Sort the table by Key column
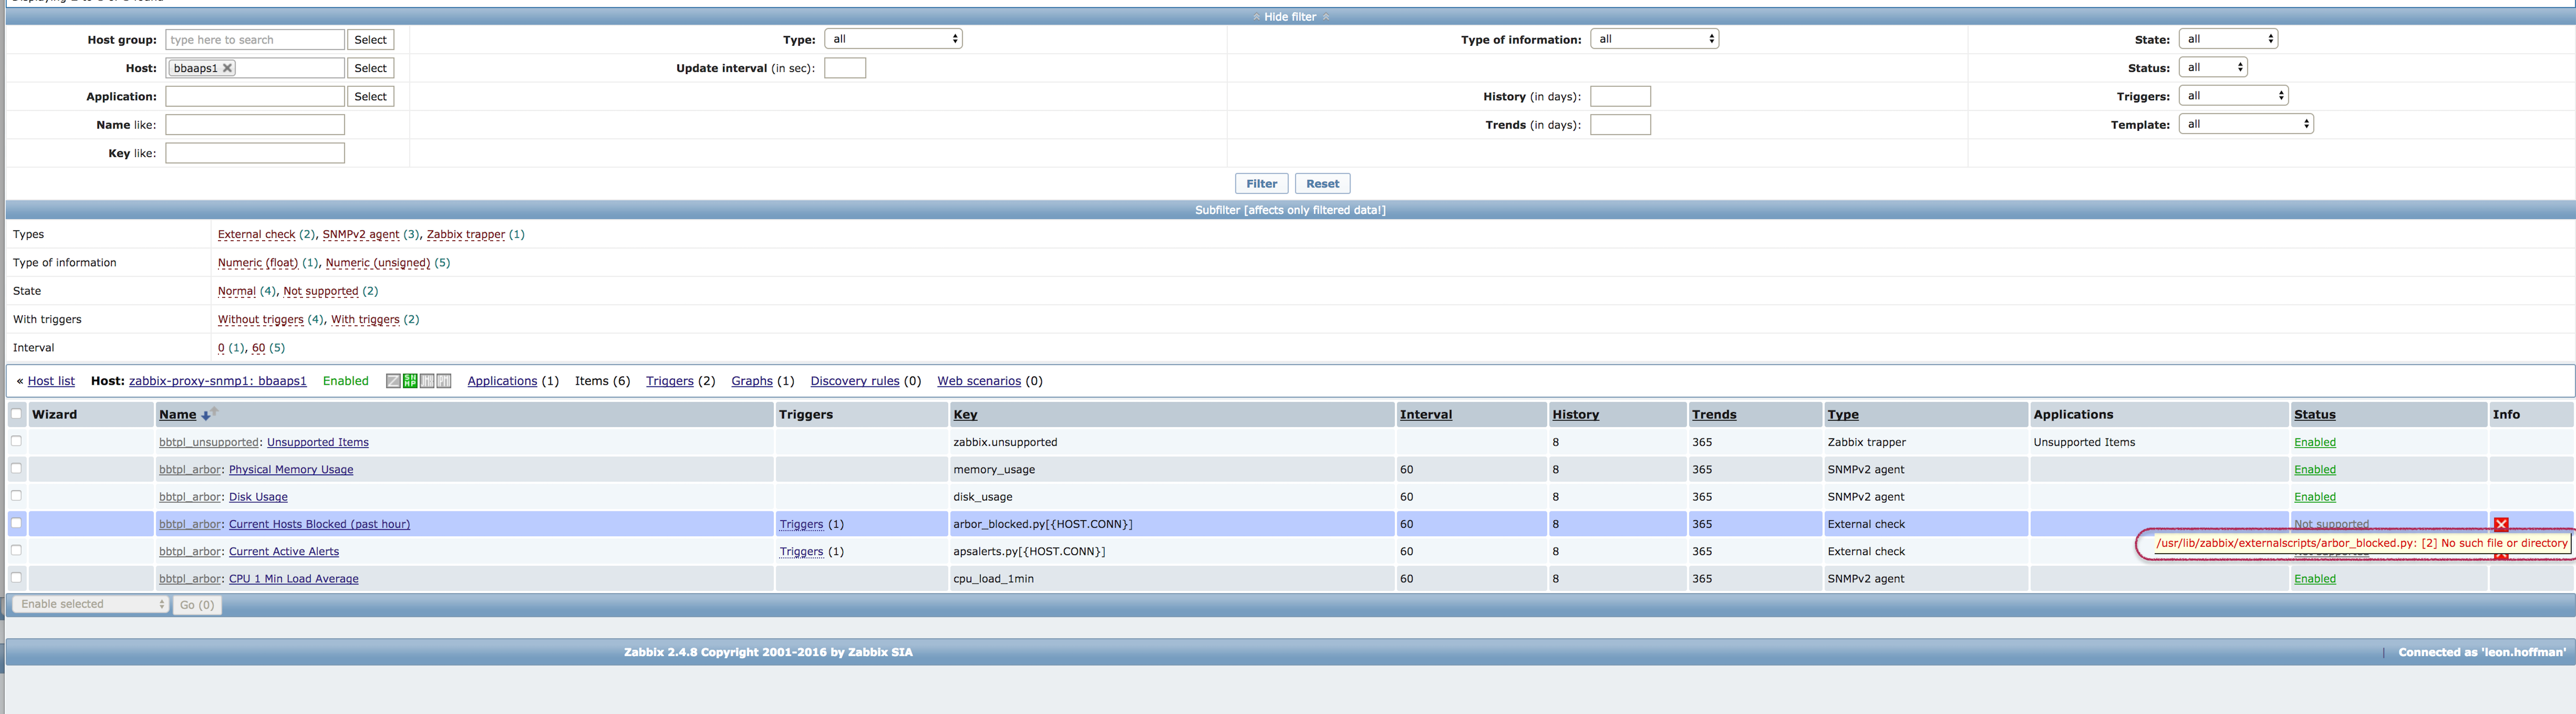2576x714 pixels. pos(965,415)
